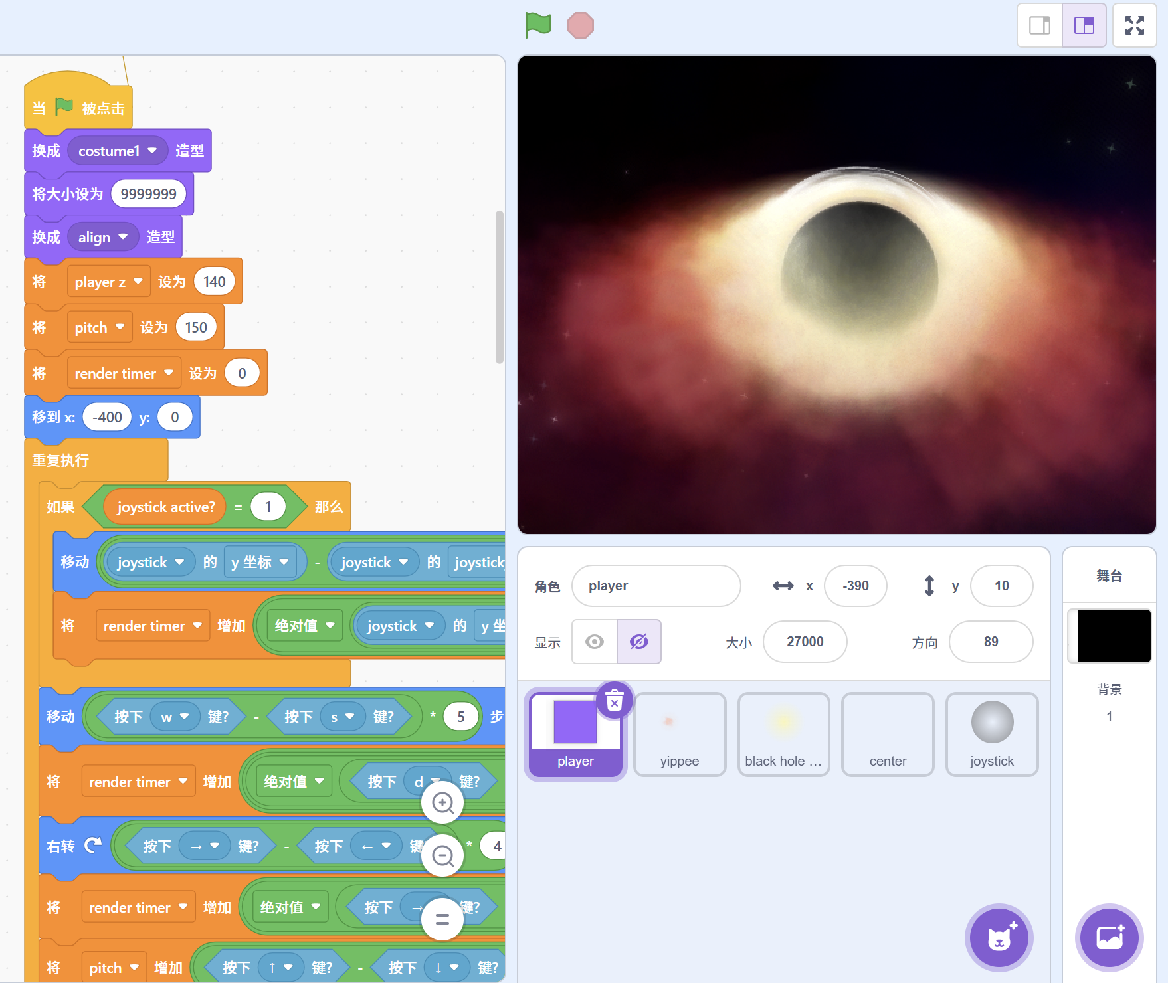Open the align costume dropdown
This screenshot has height=983, width=1168.
(x=103, y=237)
